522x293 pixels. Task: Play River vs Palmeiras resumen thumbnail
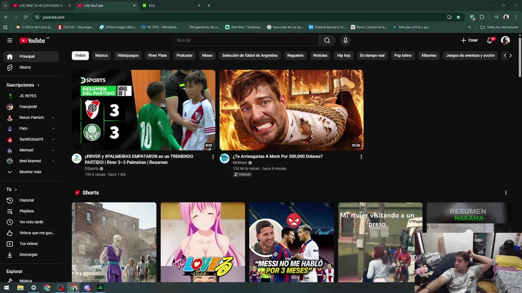[x=144, y=110]
